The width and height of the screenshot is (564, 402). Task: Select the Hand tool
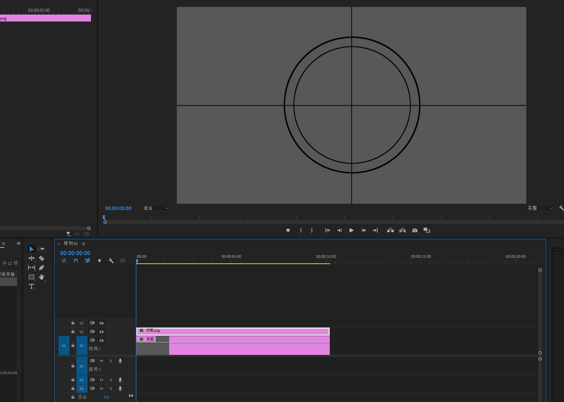[42, 277]
